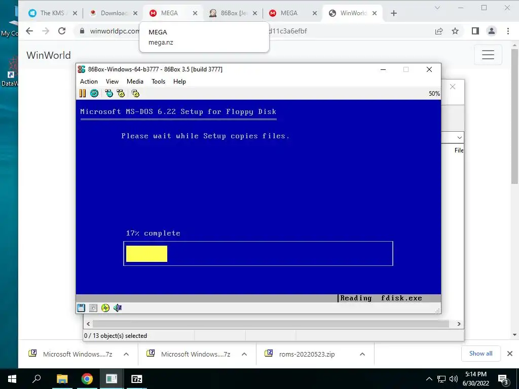
Task: Close the Chrome downloads bar
Action: coord(510,354)
